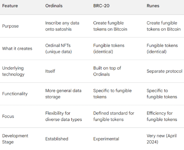The image size is (184, 150).
Task: Select the Development Stage row label
Action: tap(15, 139)
